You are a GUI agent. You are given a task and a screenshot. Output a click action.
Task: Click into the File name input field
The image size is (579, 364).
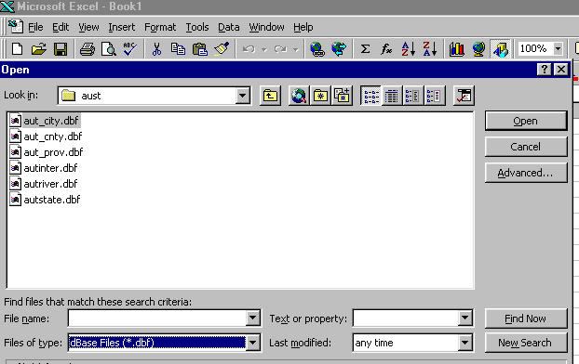click(x=157, y=318)
